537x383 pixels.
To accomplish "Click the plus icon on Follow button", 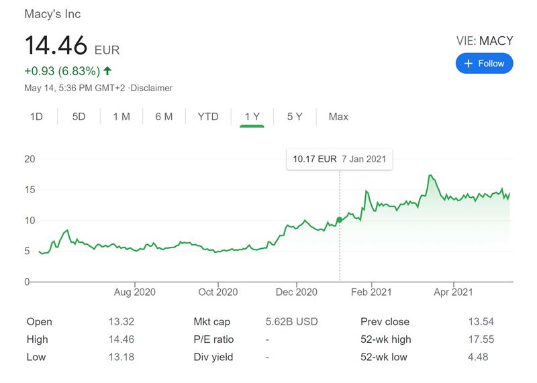I will click(468, 64).
